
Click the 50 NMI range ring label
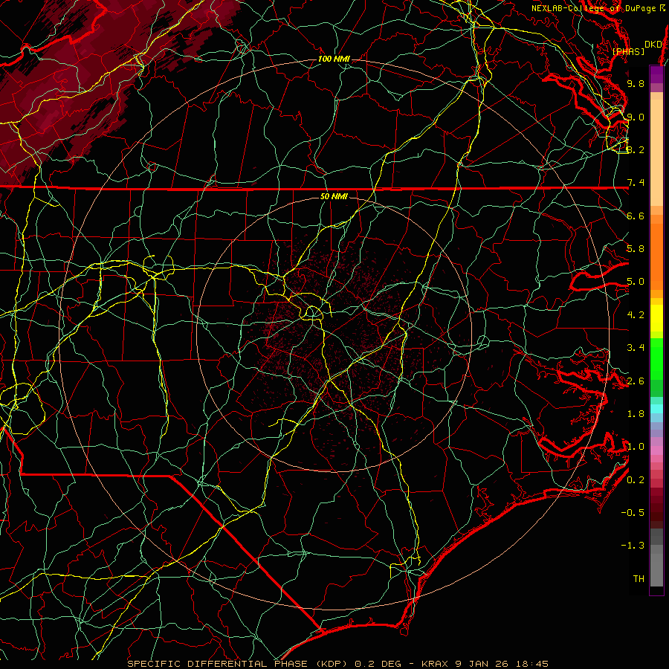click(334, 196)
